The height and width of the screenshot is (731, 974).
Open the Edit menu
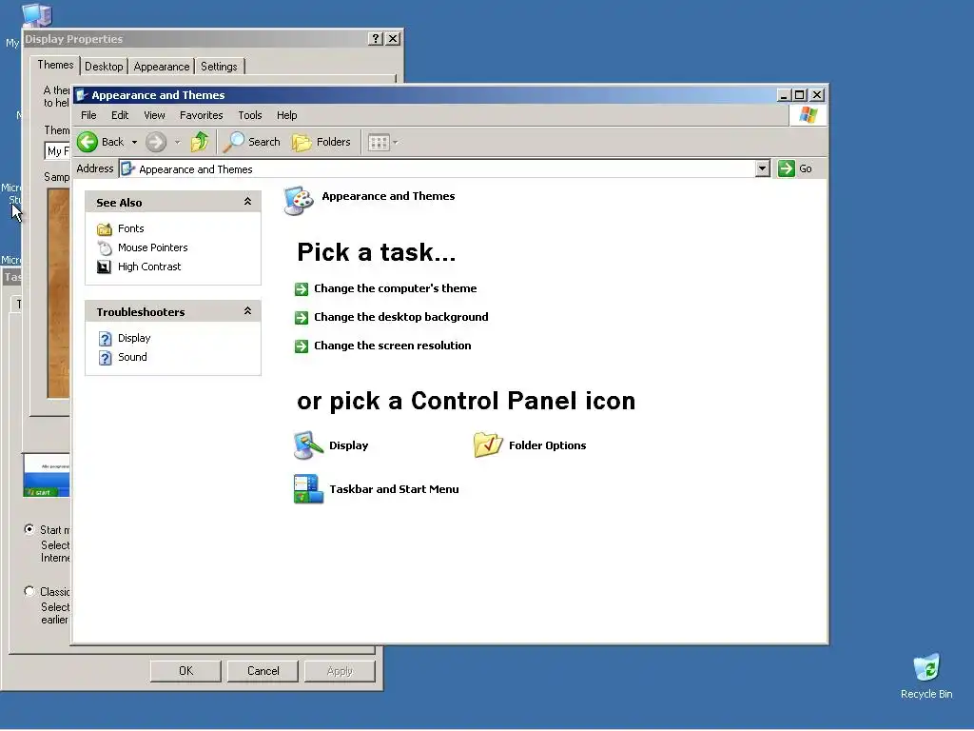120,115
